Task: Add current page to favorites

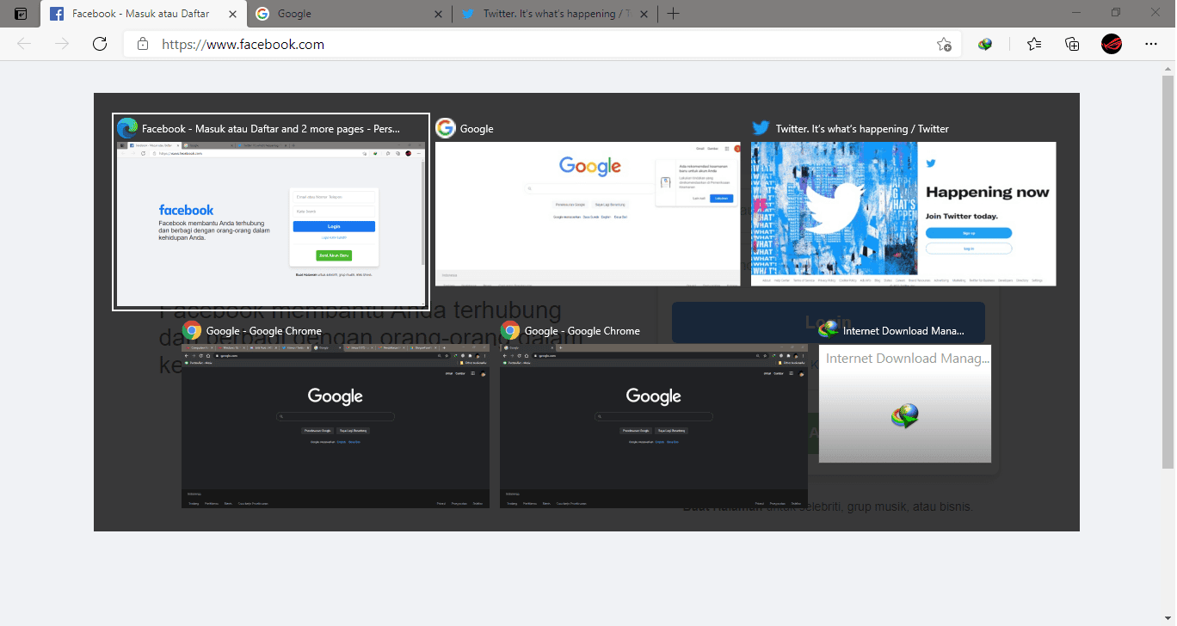Action: click(x=944, y=44)
